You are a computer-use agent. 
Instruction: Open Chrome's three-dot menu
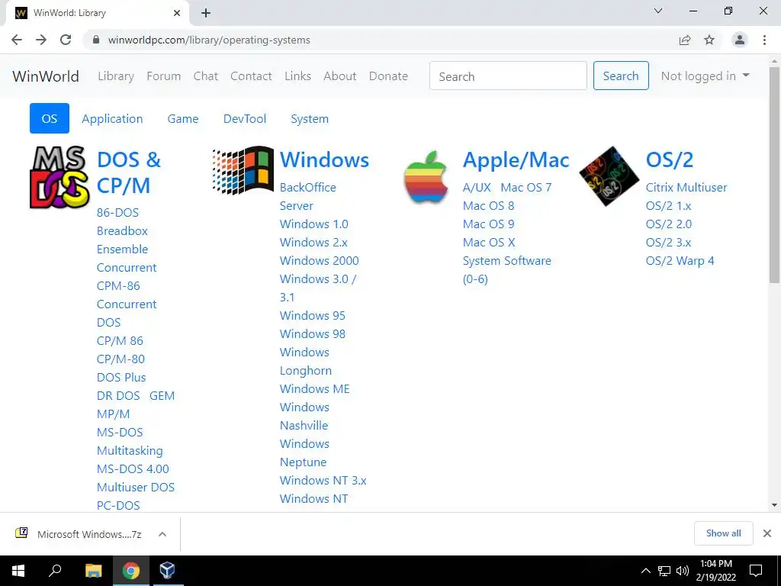pos(764,40)
